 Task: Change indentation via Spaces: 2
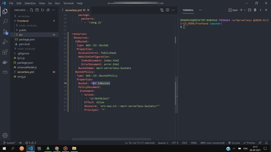(163, 143)
